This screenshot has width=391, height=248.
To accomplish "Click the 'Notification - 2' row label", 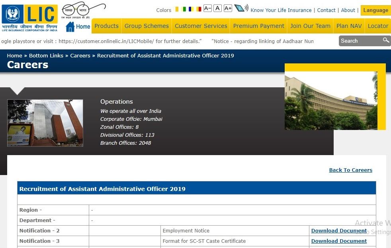I will (x=39, y=231).
